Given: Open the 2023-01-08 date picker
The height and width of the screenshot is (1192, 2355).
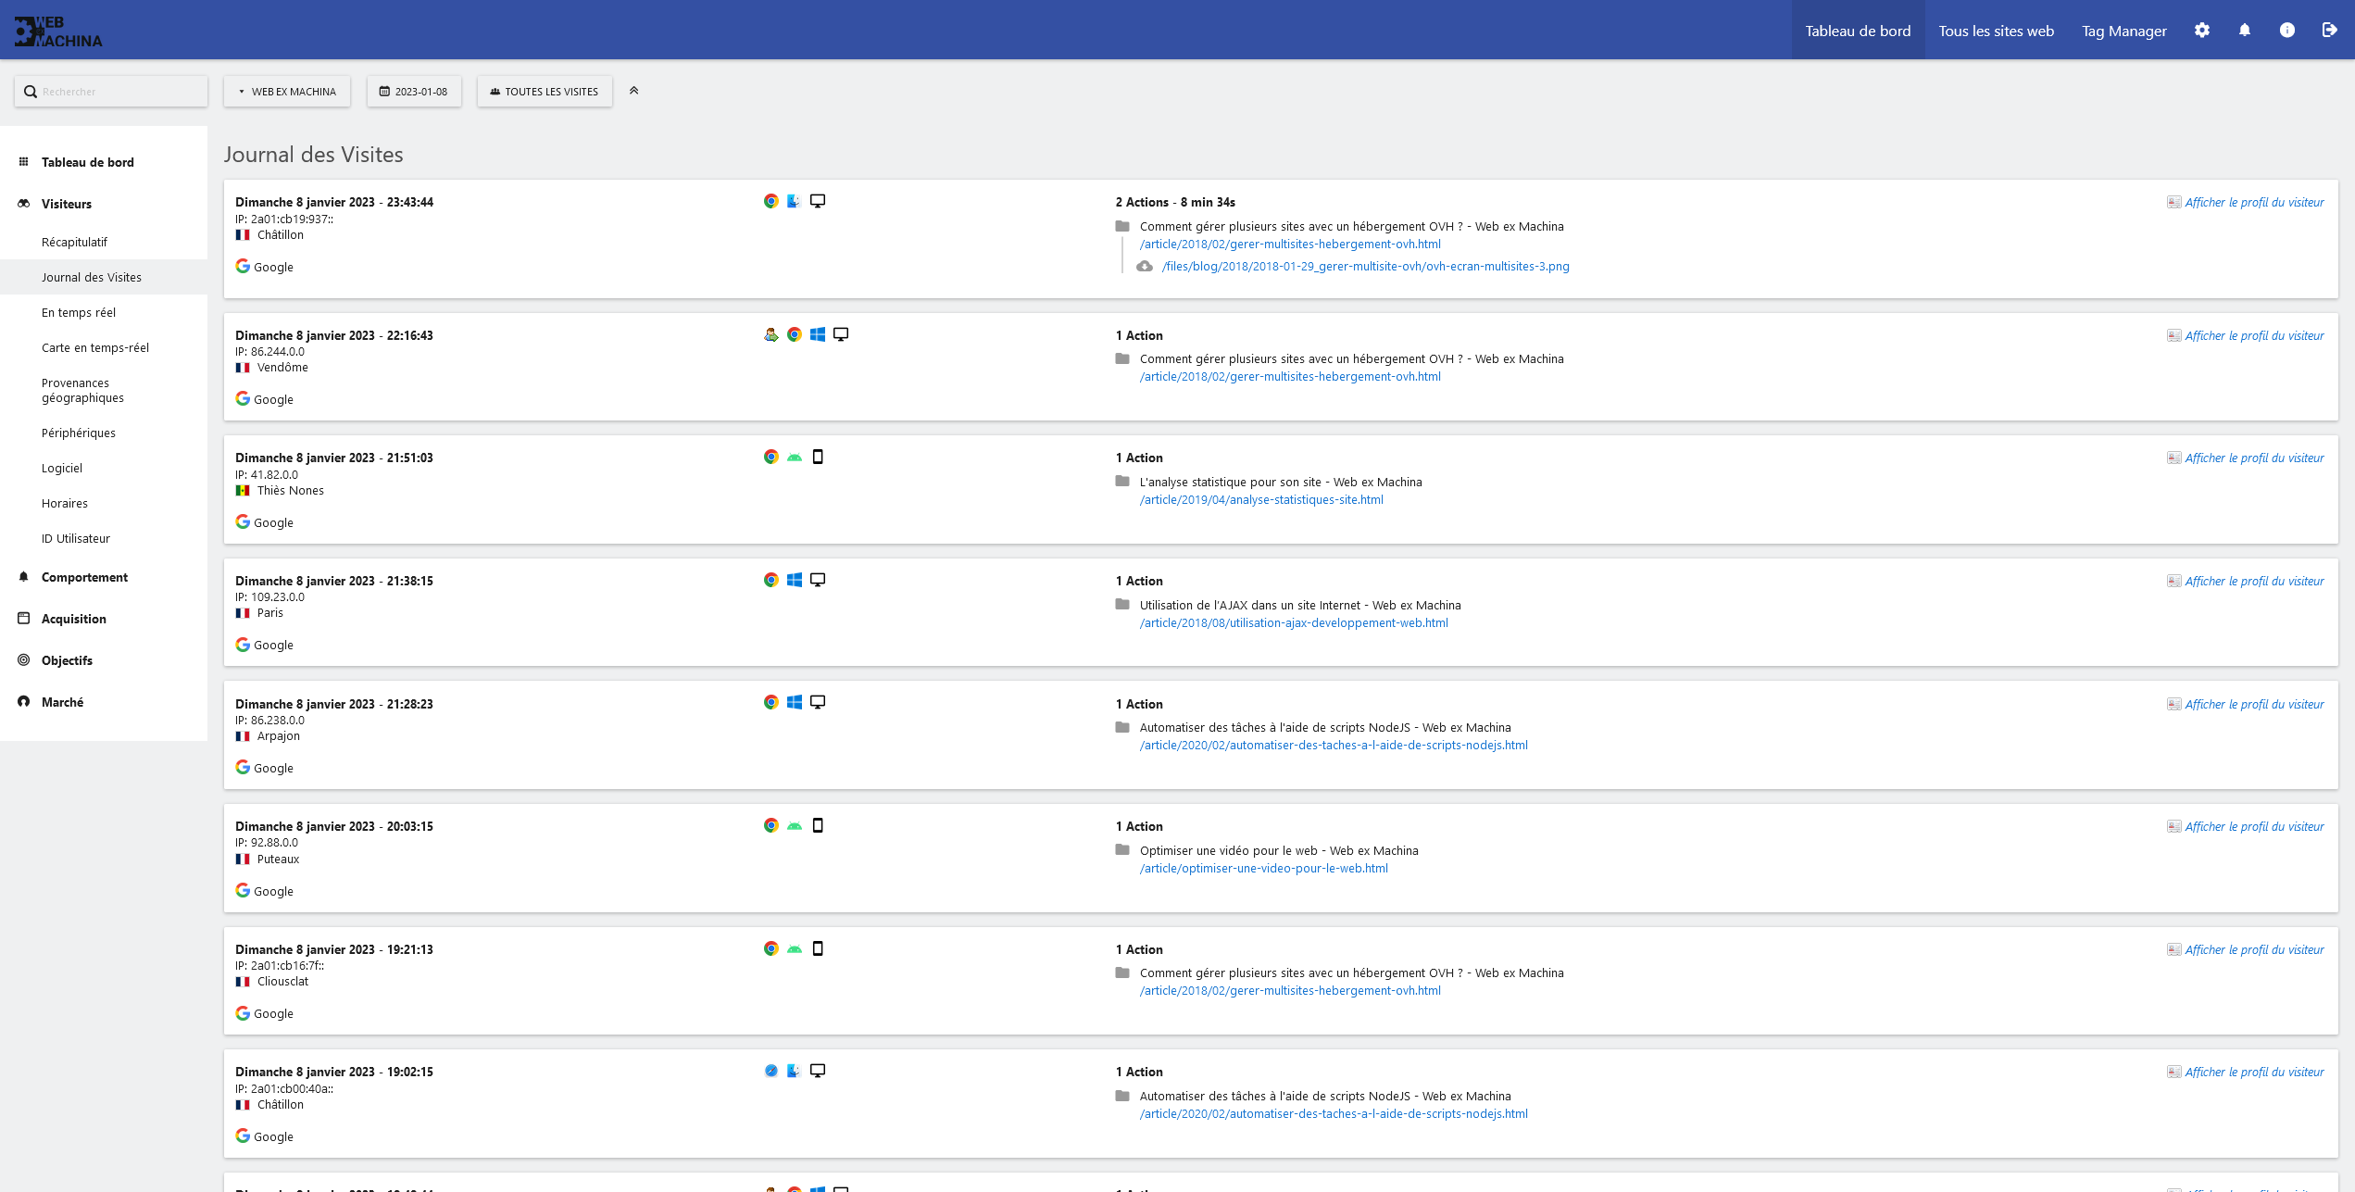Looking at the screenshot, I should click(x=414, y=92).
